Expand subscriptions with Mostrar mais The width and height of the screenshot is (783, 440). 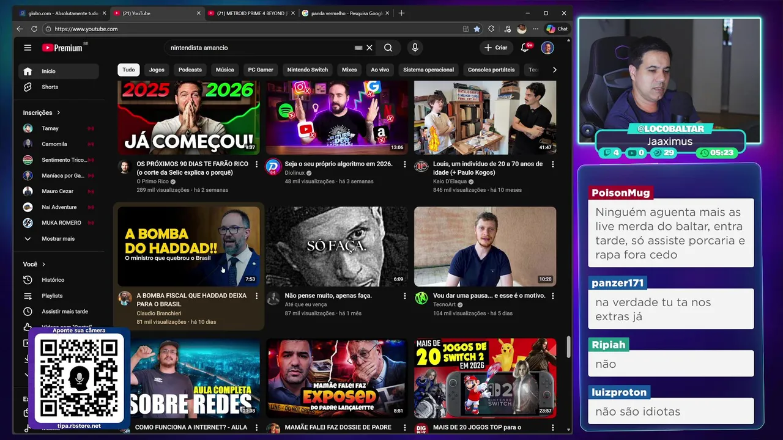pos(58,238)
